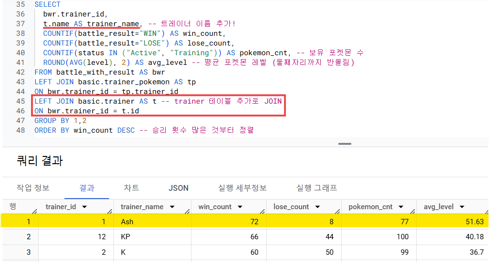Click the pokemon_cnt value 77
This screenshot has height=262, width=489.
click(405, 222)
